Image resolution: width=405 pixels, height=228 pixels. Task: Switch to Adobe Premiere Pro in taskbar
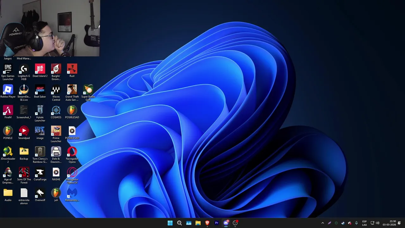[216, 223]
